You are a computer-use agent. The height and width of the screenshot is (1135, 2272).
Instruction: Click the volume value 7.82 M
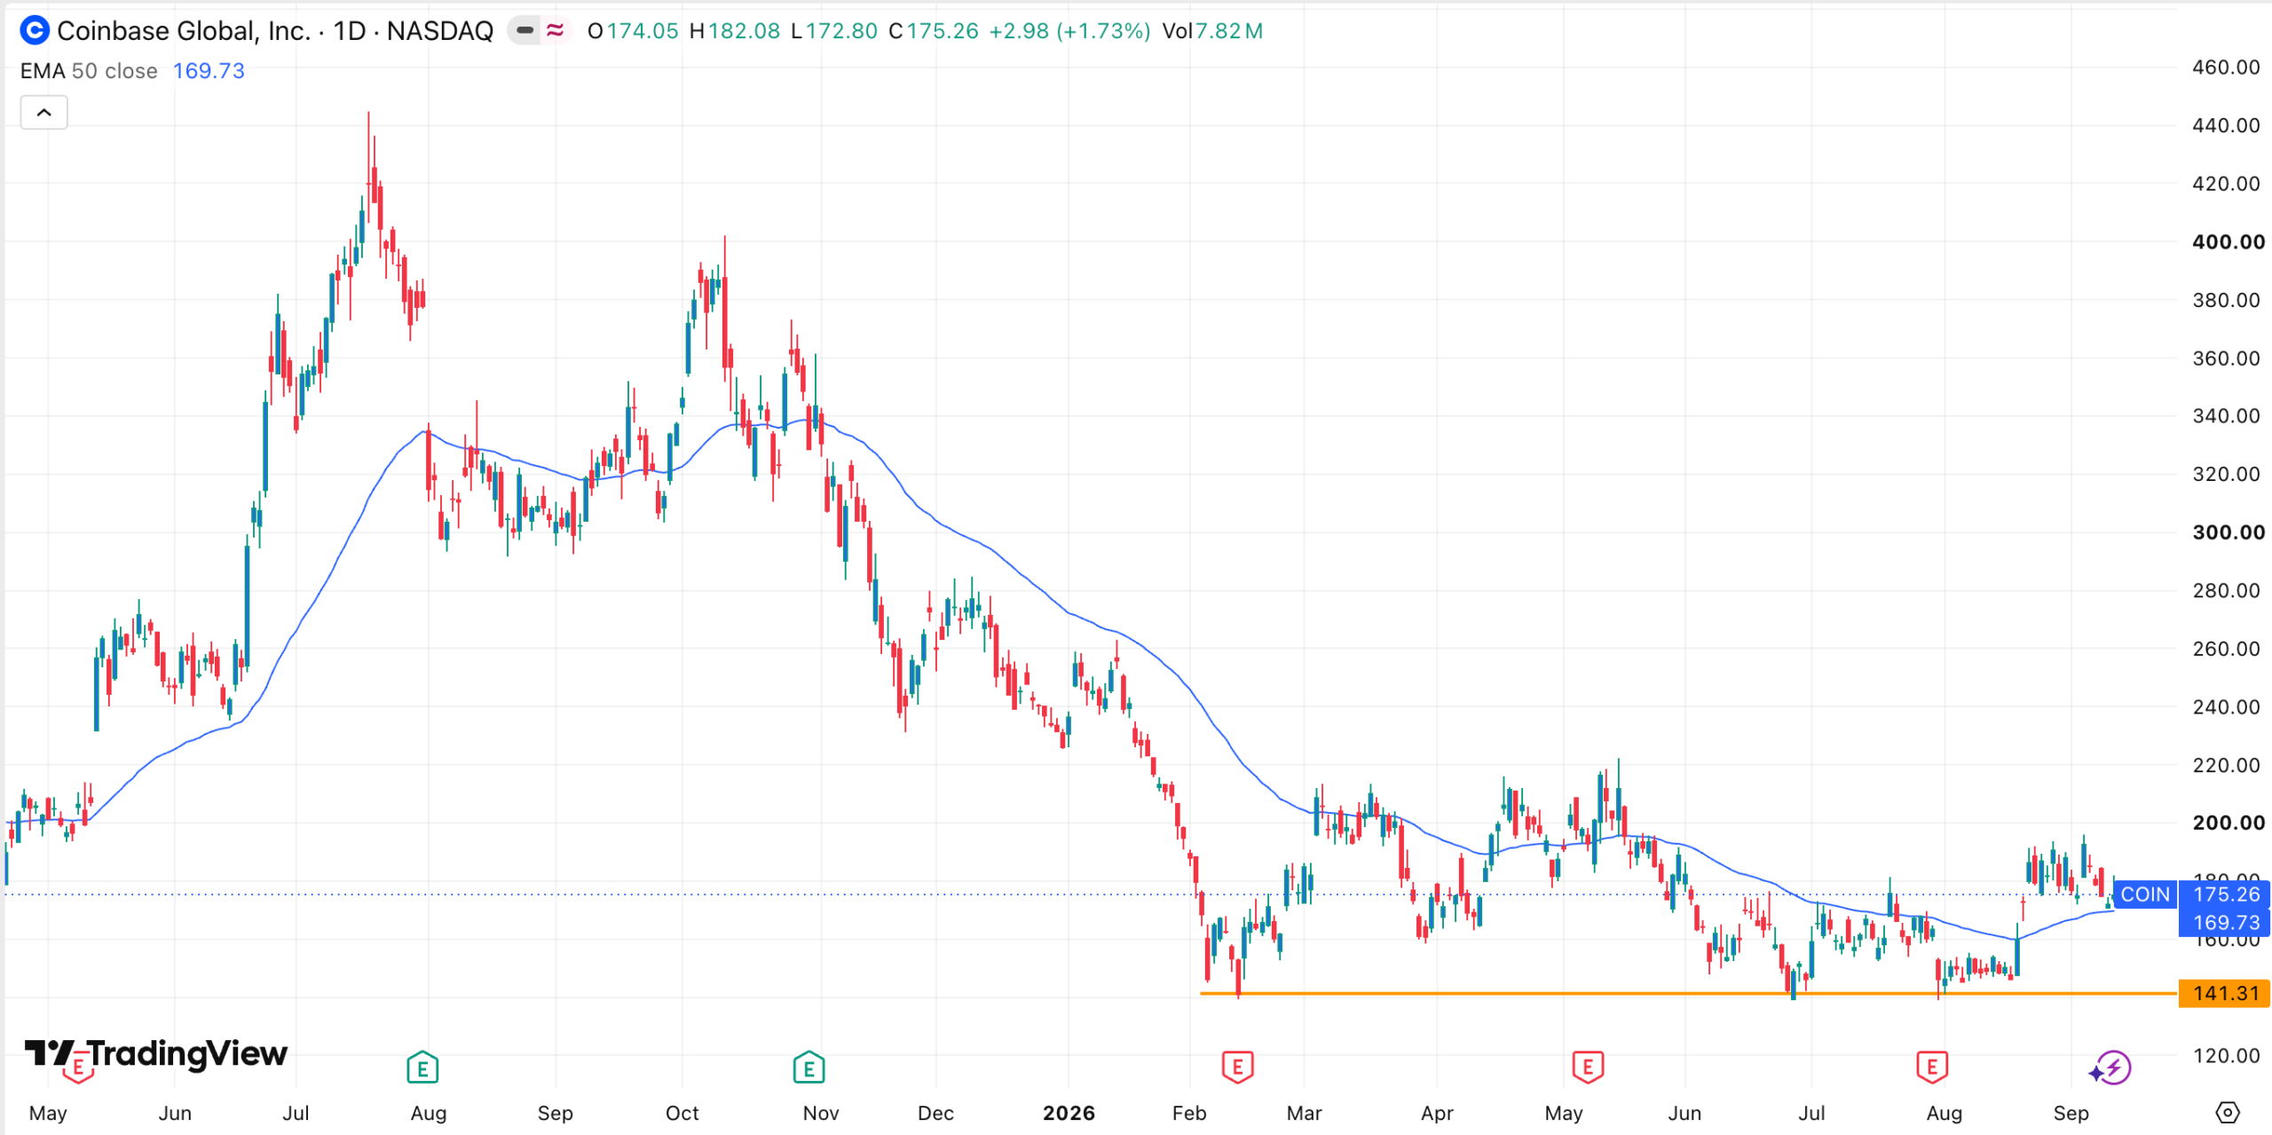pos(1228,31)
